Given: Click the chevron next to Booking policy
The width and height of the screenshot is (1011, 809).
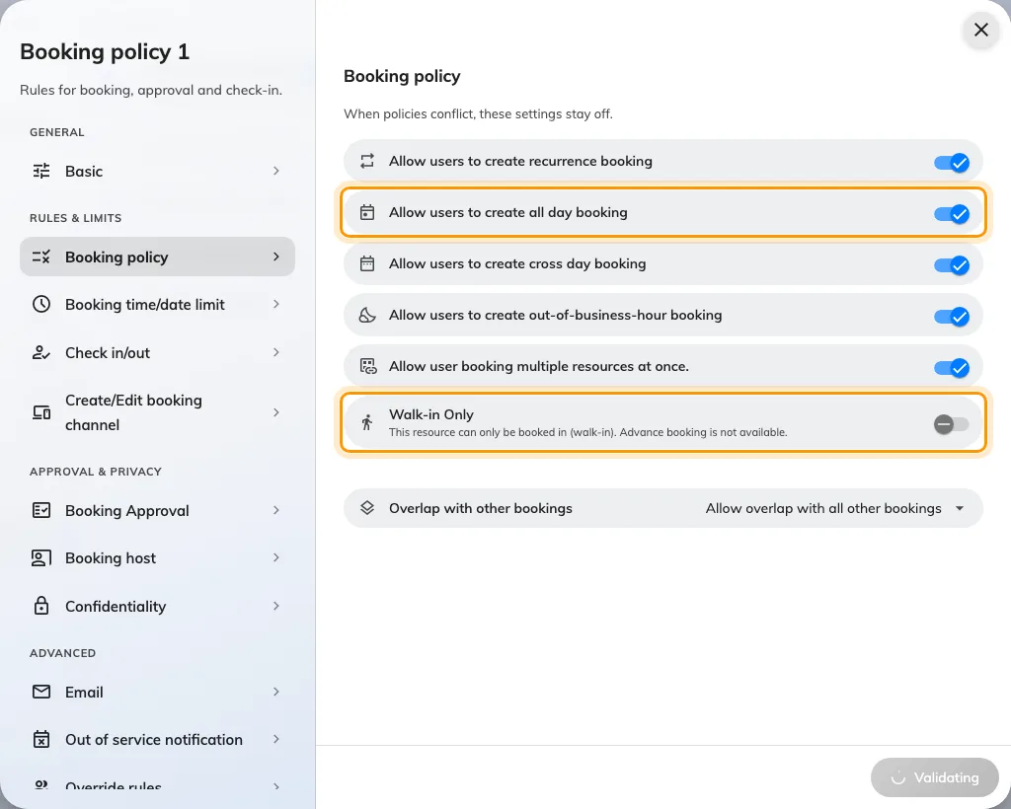Looking at the screenshot, I should [276, 257].
